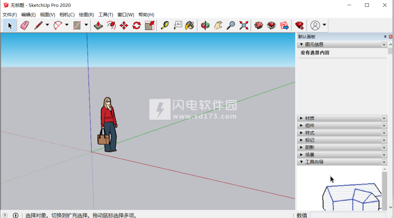Open the Extension Warehouse icon
This screenshot has width=394, height=218.
pyautogui.click(x=271, y=26)
